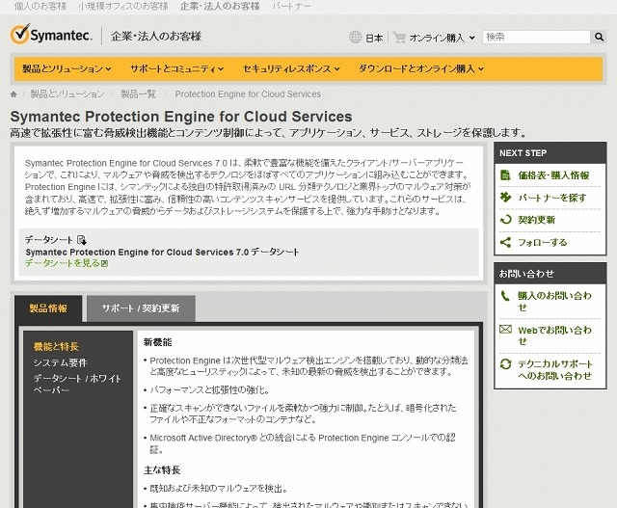The image size is (617, 508).
Task: Select システム要件 in the side menu
Action: pos(60,362)
